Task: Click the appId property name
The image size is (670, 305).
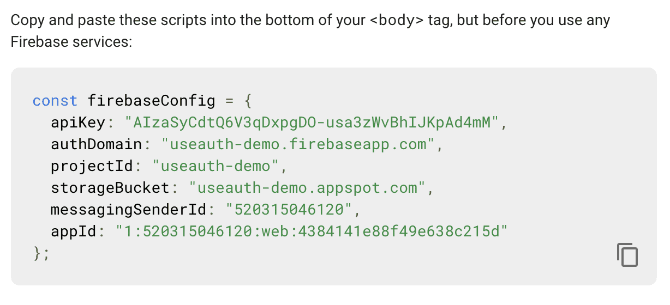Action: point(73,231)
